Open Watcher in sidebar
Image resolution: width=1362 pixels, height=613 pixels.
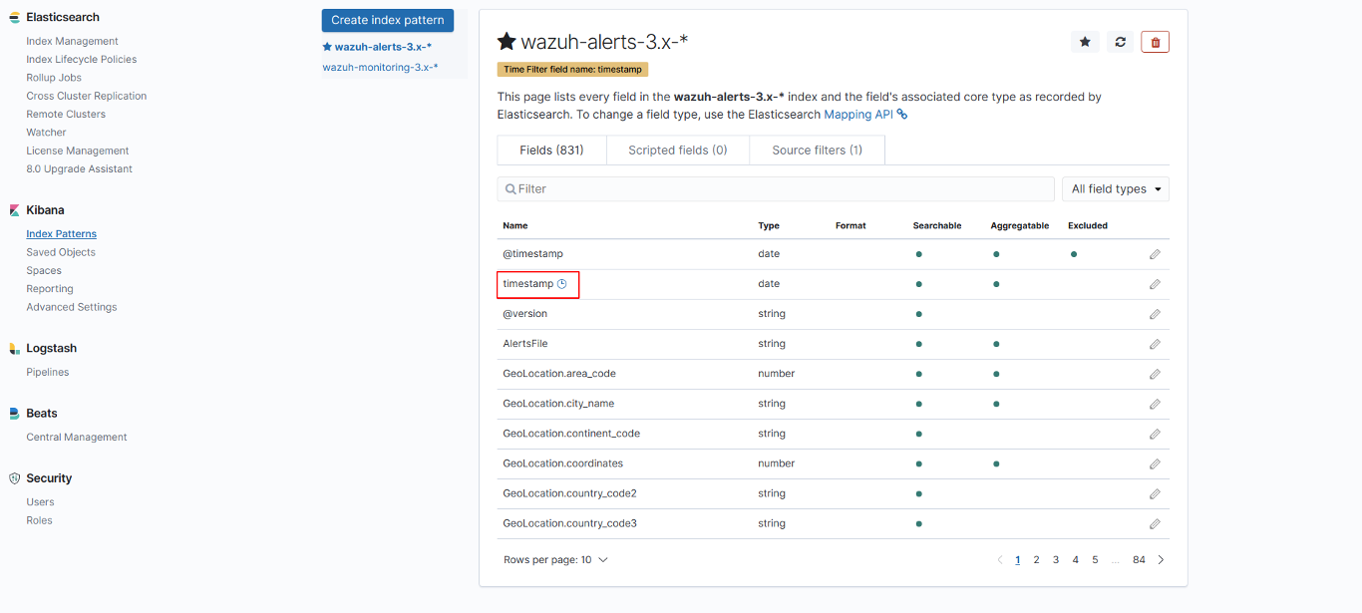click(46, 133)
